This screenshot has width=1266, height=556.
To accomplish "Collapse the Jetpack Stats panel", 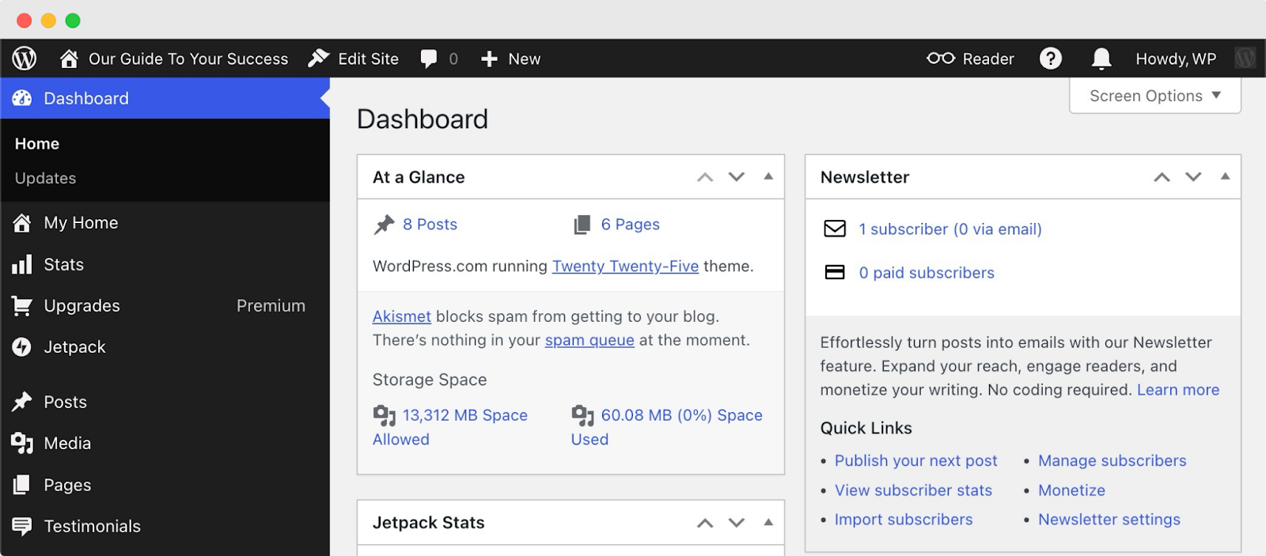I will point(768,522).
